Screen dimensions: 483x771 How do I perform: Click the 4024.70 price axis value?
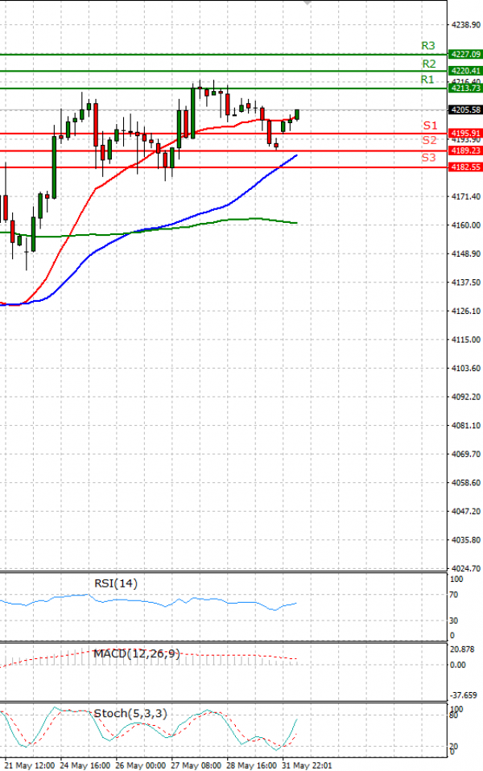pos(466,568)
